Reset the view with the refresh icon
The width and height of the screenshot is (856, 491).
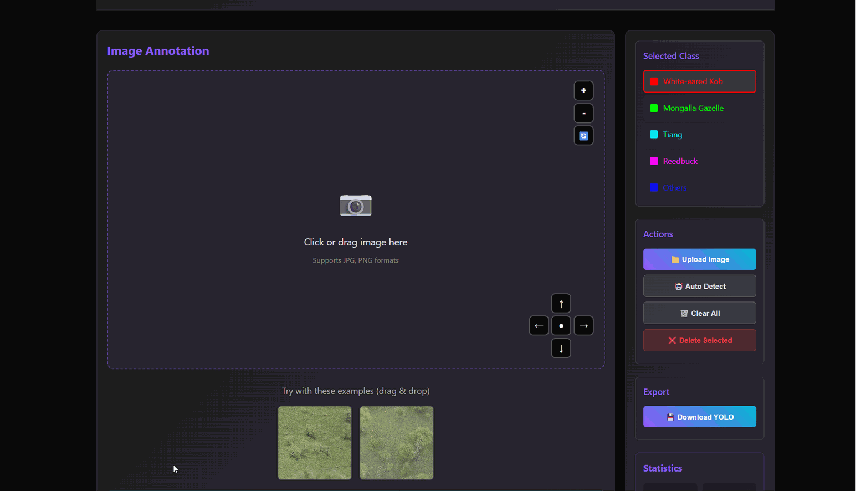pyautogui.click(x=583, y=136)
